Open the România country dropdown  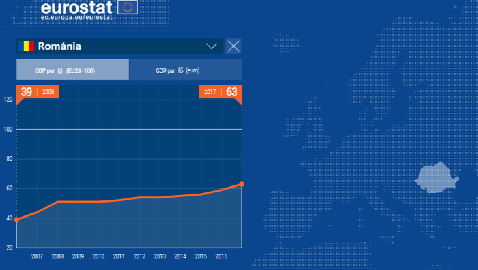pos(119,46)
